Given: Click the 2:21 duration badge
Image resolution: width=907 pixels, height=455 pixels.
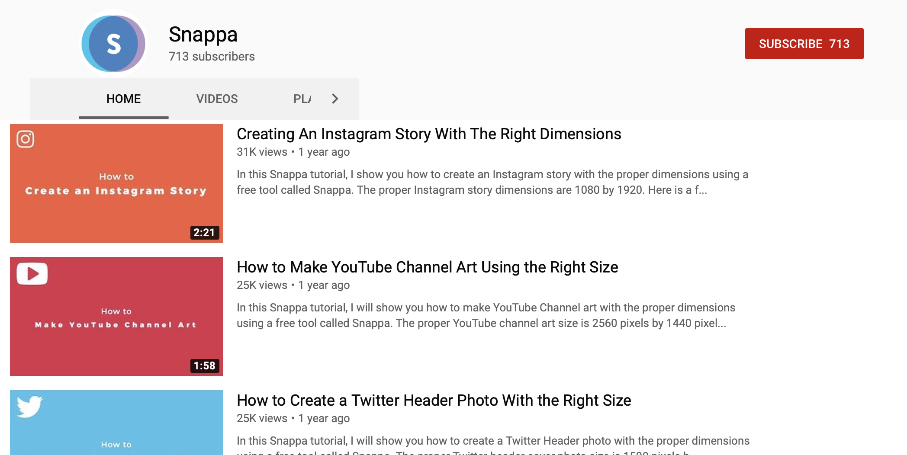Looking at the screenshot, I should pyautogui.click(x=205, y=233).
